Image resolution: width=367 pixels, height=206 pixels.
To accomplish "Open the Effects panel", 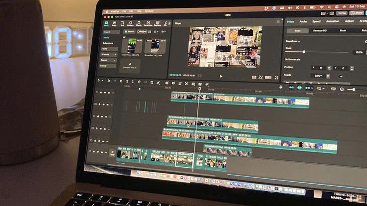I will tap(139, 23).
